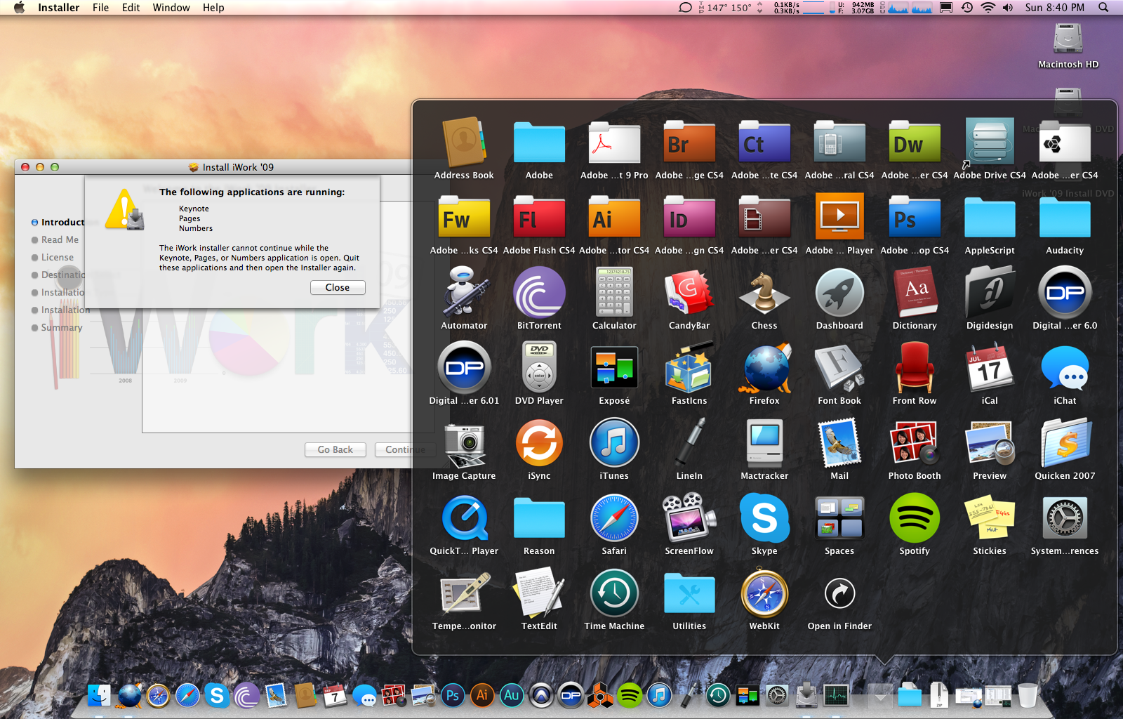
Task: Launch Adobe Bridge CS4 (Br icon)
Action: 689,143
